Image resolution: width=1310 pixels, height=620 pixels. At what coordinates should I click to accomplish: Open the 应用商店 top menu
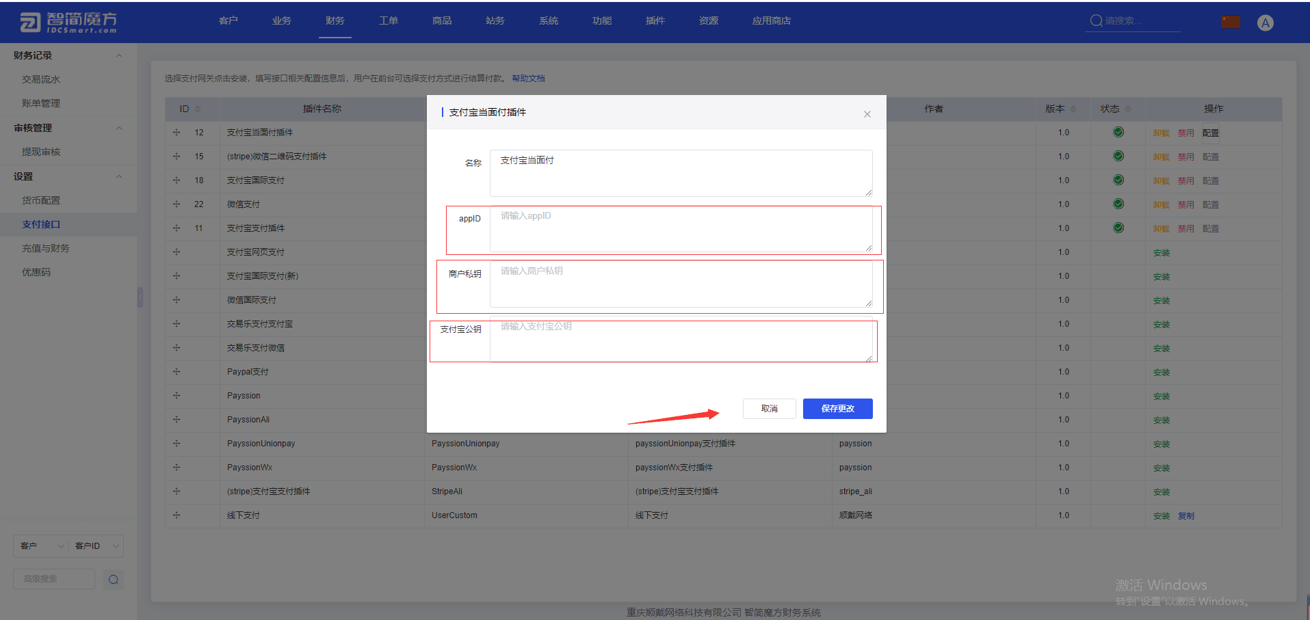coord(772,21)
